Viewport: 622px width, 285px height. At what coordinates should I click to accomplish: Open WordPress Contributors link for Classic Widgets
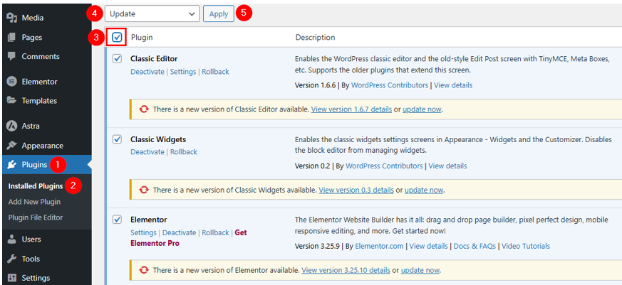(x=384, y=166)
